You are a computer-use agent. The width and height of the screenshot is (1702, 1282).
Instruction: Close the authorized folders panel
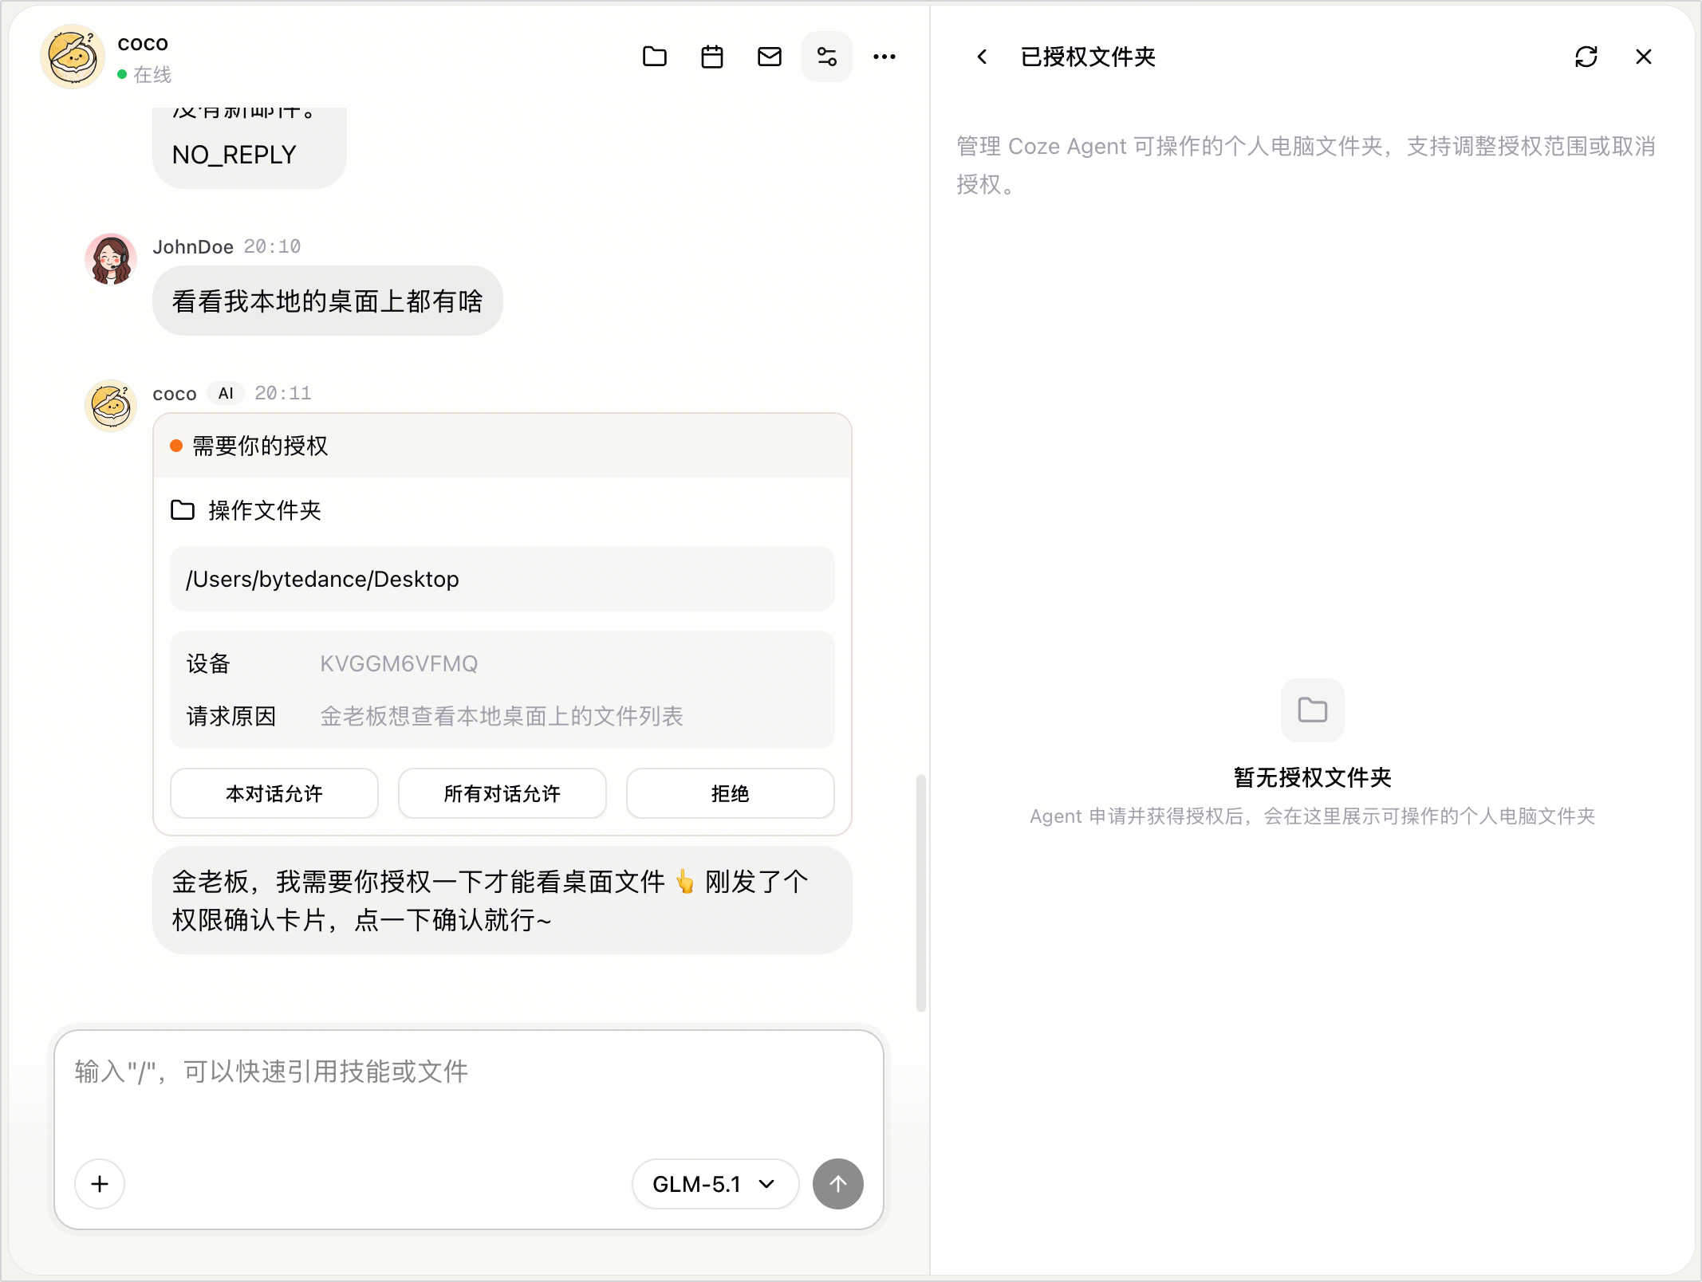1643,57
